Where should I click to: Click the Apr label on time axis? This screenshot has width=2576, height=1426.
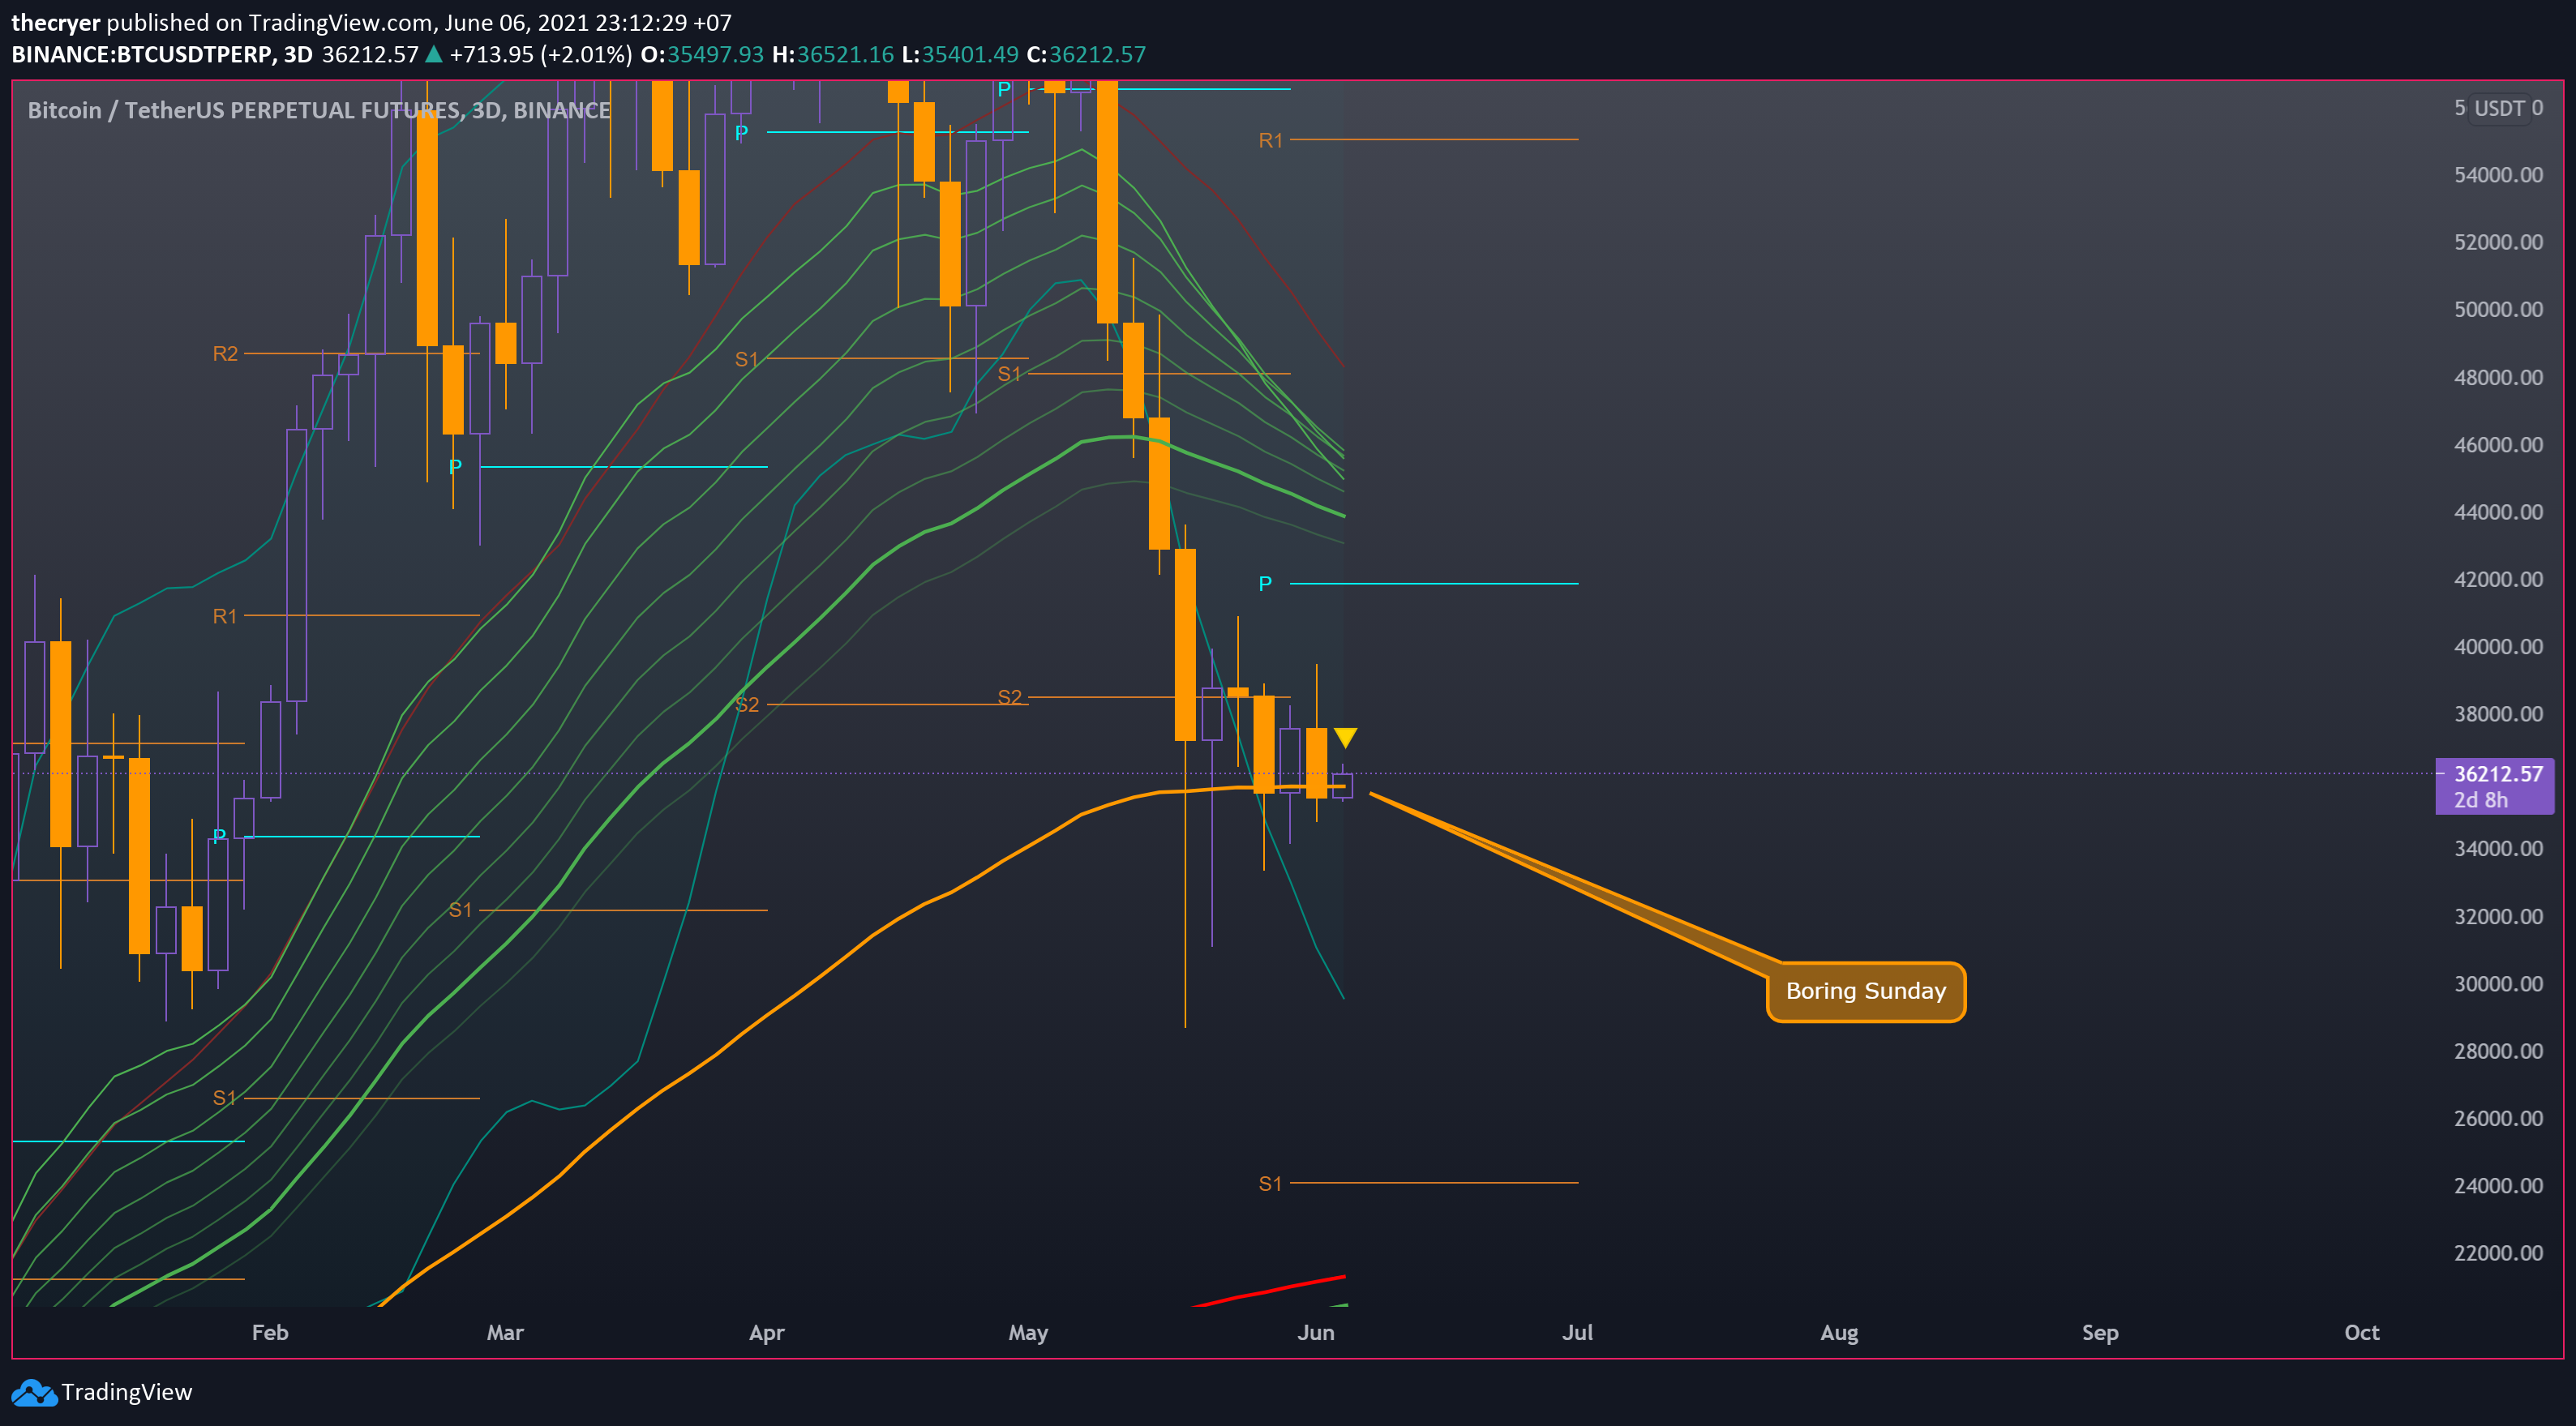[767, 1333]
